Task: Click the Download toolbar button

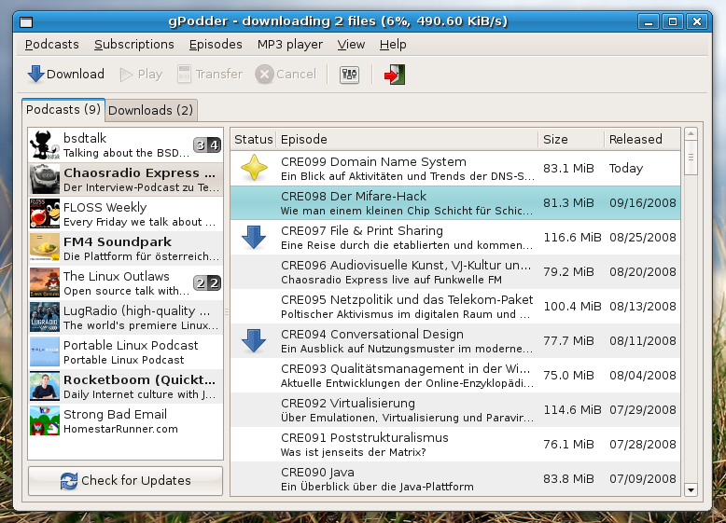Action: 65,74
